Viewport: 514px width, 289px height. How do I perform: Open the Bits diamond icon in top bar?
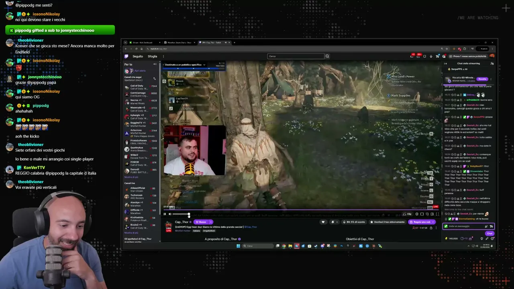click(x=431, y=56)
